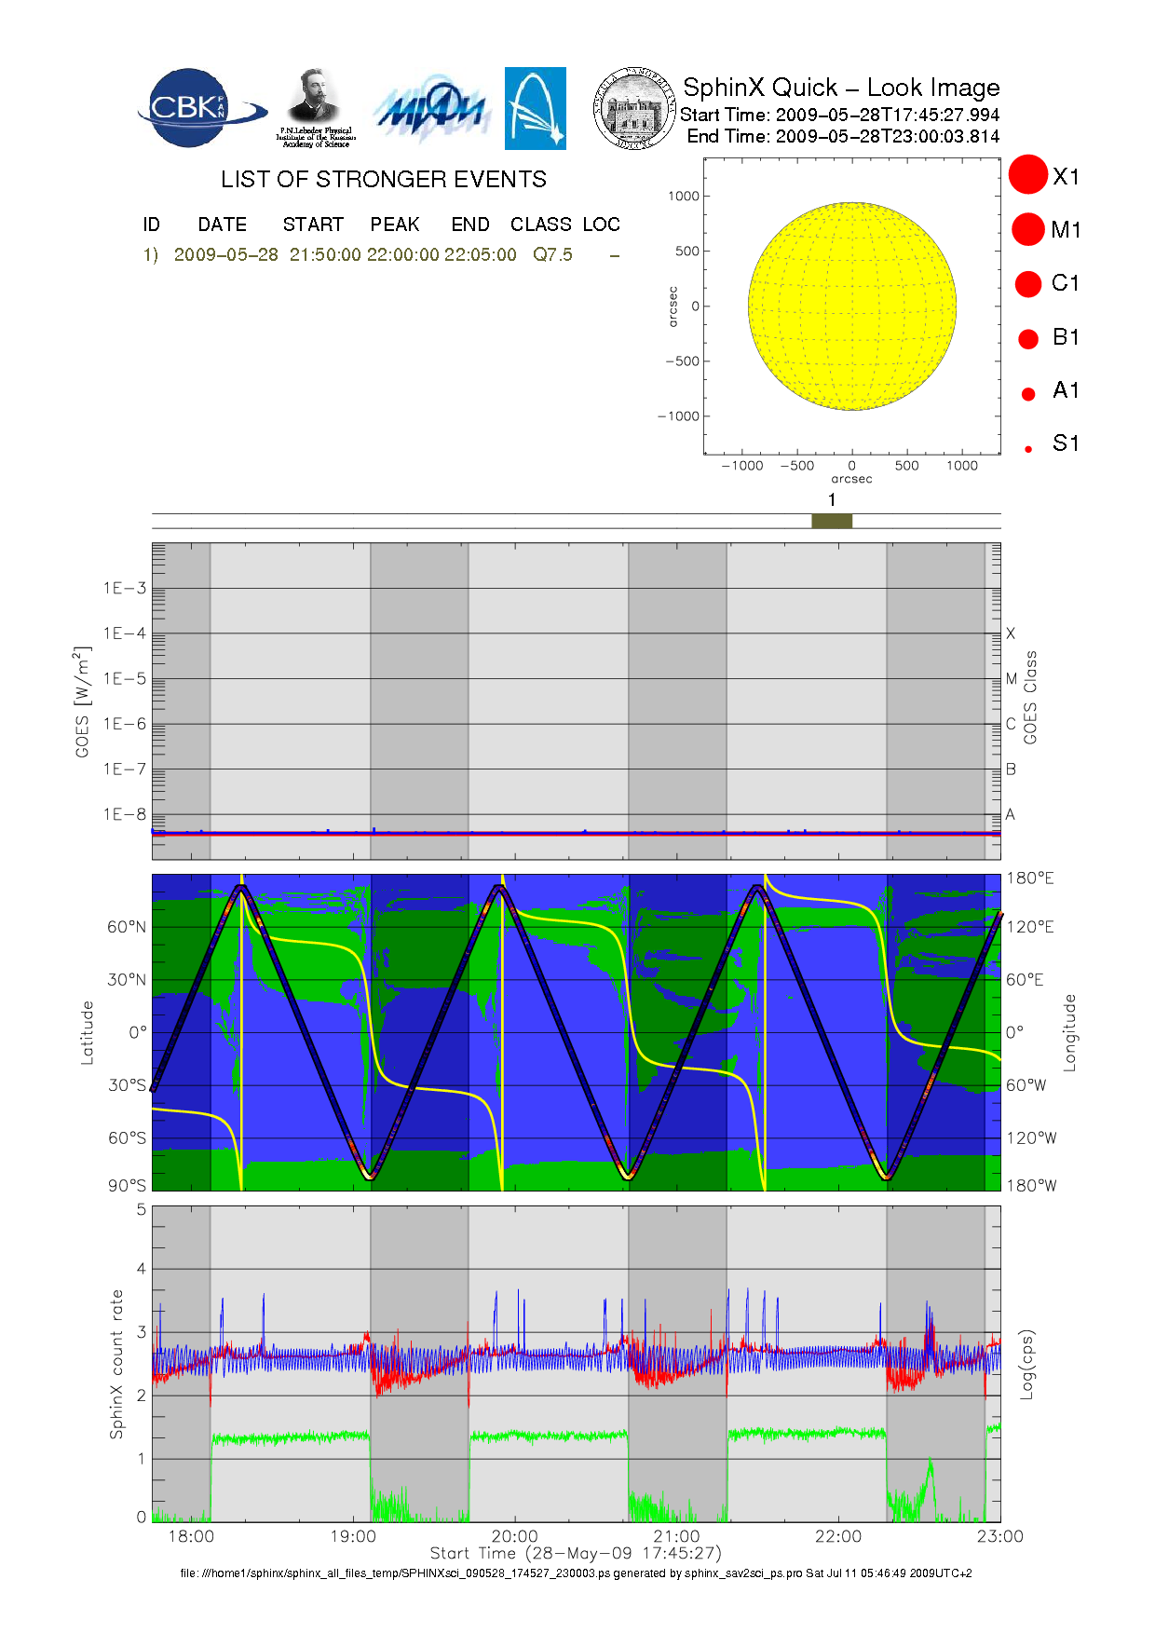
Task: Click the C1 red legend circle
Action: pyautogui.click(x=1028, y=283)
